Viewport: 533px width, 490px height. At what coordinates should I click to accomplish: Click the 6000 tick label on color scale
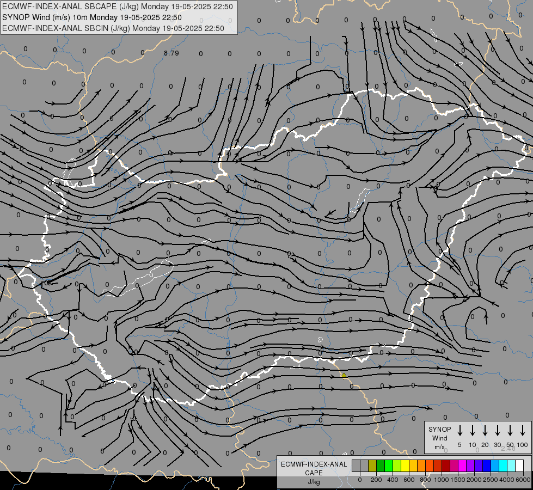point(523,480)
